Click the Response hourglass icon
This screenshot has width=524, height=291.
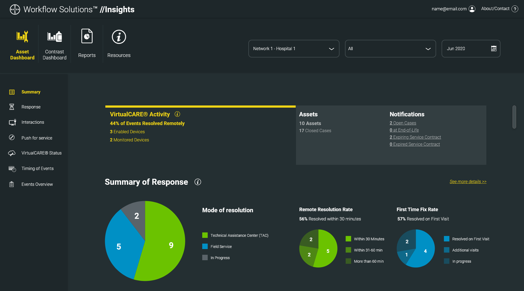pos(12,107)
